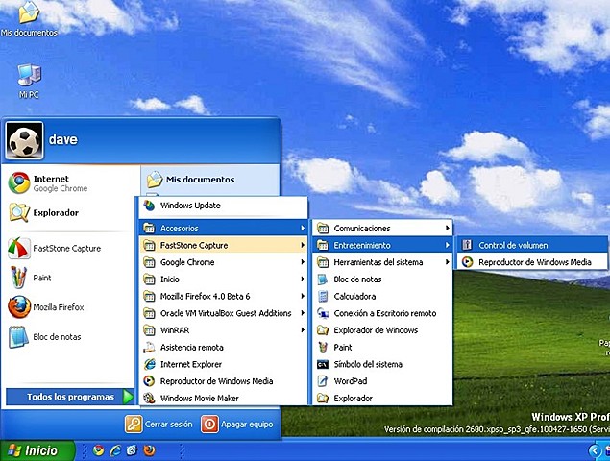The height and width of the screenshot is (461, 610).
Task: Launch Internet Explorer from programs menu
Action: click(x=223, y=364)
